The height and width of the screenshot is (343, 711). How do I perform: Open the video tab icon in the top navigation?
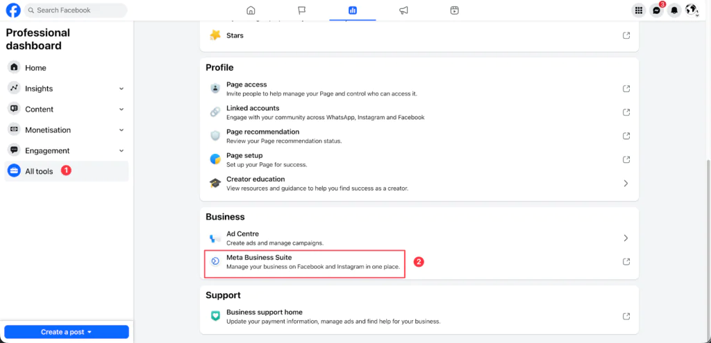[x=454, y=10]
